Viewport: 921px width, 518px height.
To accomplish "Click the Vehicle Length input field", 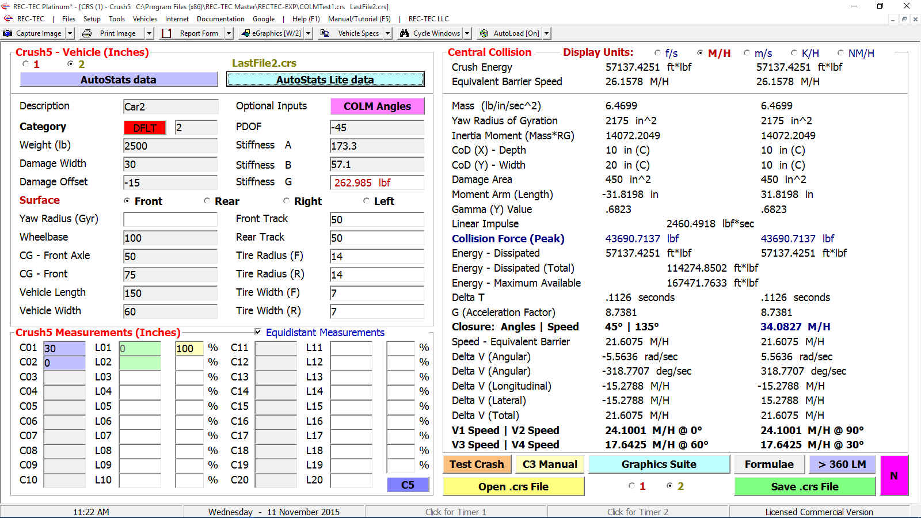I will click(170, 293).
